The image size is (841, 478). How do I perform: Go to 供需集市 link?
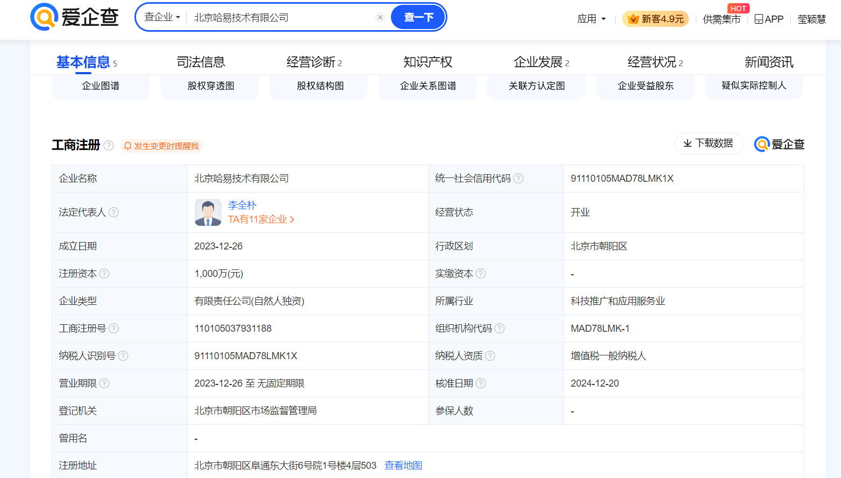pyautogui.click(x=722, y=19)
